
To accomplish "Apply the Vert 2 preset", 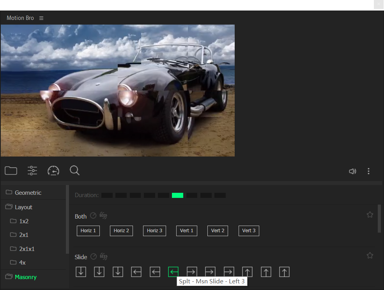I will (218, 231).
